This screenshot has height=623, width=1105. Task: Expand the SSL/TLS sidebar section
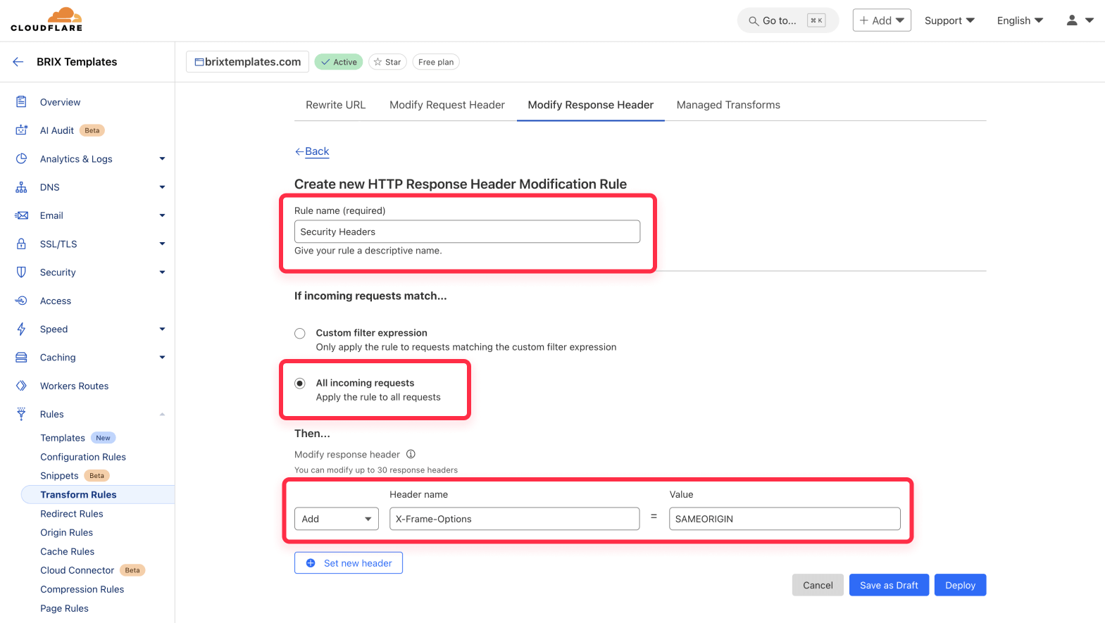162,244
